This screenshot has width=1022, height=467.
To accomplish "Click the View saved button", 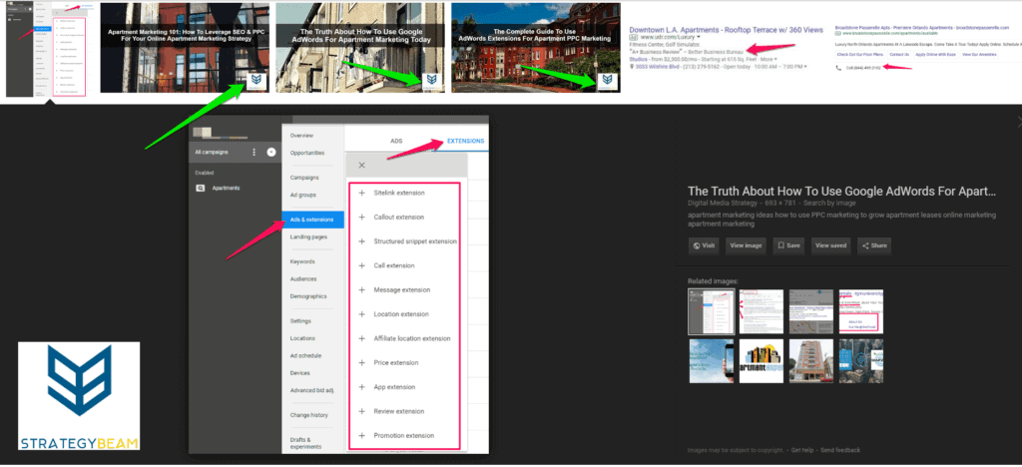I will pyautogui.click(x=831, y=245).
